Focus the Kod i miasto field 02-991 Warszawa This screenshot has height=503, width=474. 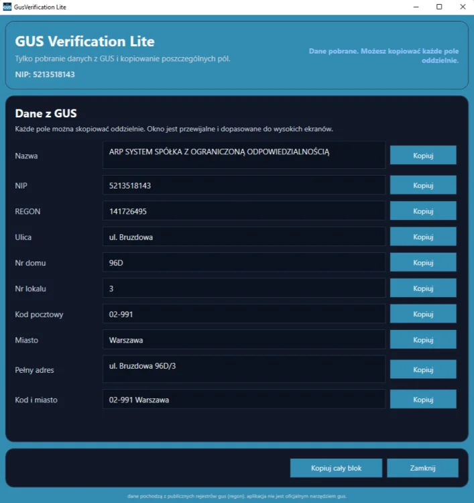[x=244, y=399]
